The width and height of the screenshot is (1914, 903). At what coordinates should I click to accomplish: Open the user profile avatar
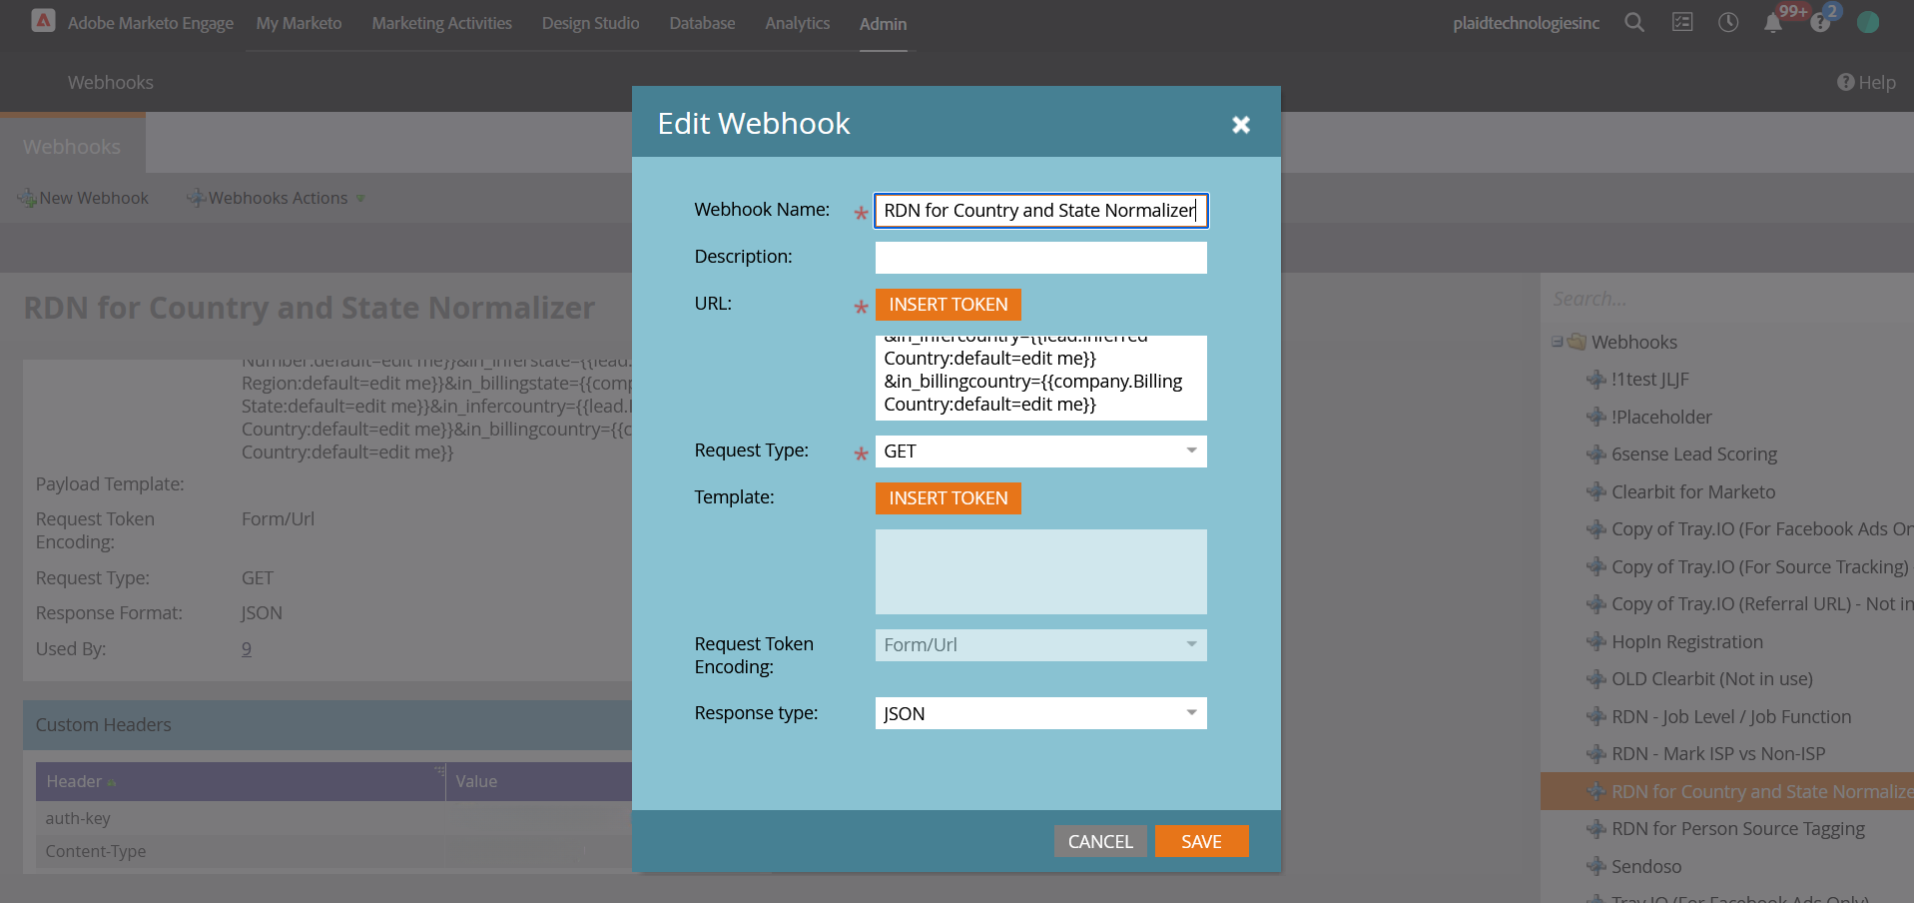point(1868,22)
